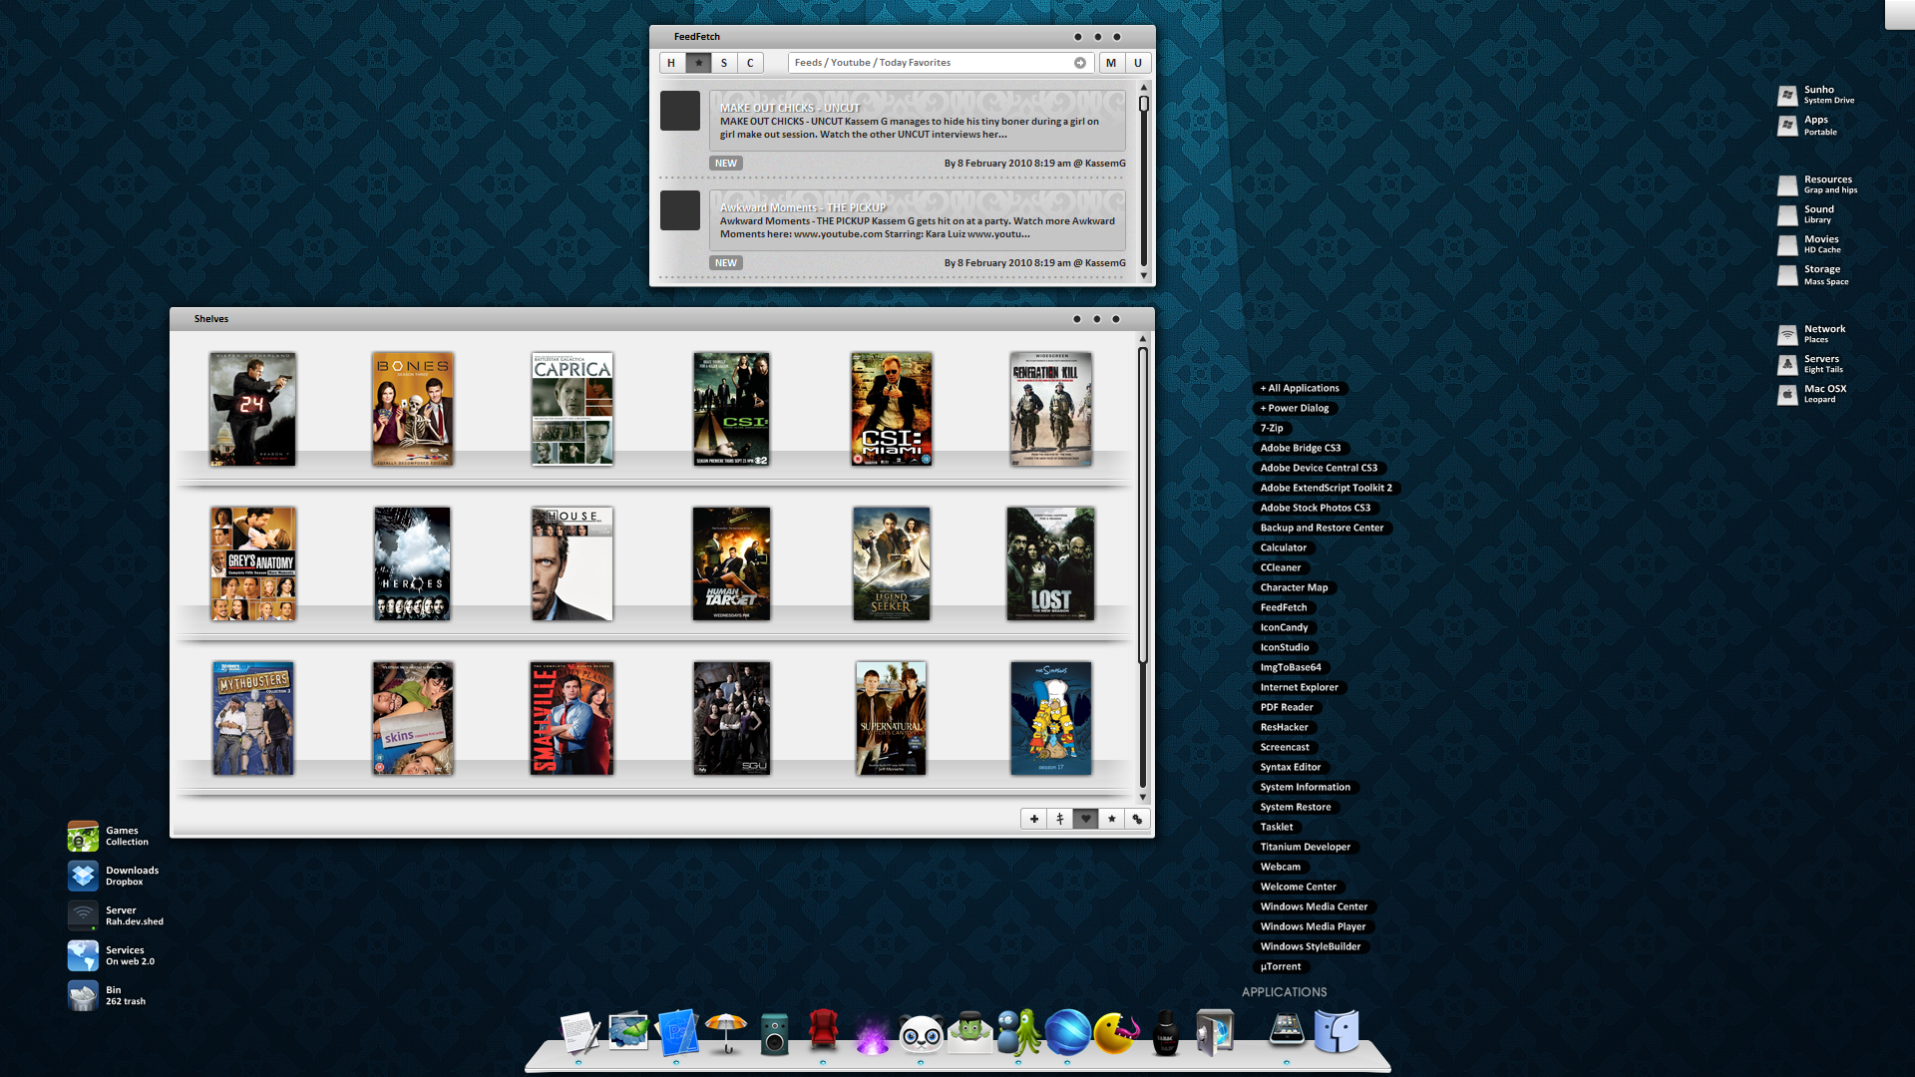Open the iPhone dock icon
The height and width of the screenshot is (1077, 1915).
(x=1287, y=1030)
